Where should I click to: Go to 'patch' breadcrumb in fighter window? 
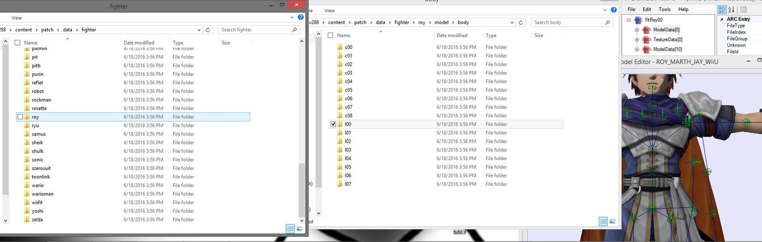pos(48,29)
